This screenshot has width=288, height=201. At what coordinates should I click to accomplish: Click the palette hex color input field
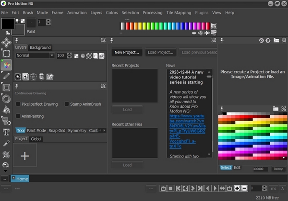pos(261,169)
